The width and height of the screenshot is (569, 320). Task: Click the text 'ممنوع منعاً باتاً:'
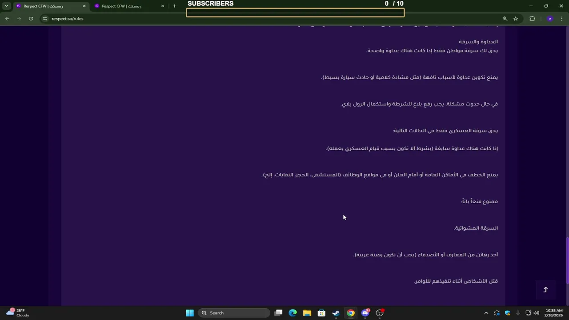(x=480, y=201)
